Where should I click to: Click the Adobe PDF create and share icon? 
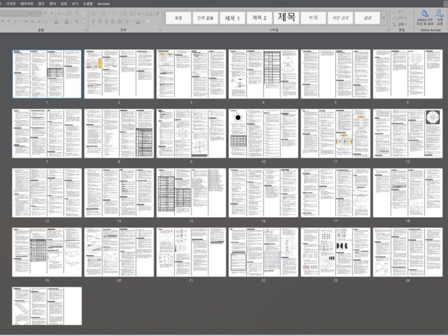[425, 15]
